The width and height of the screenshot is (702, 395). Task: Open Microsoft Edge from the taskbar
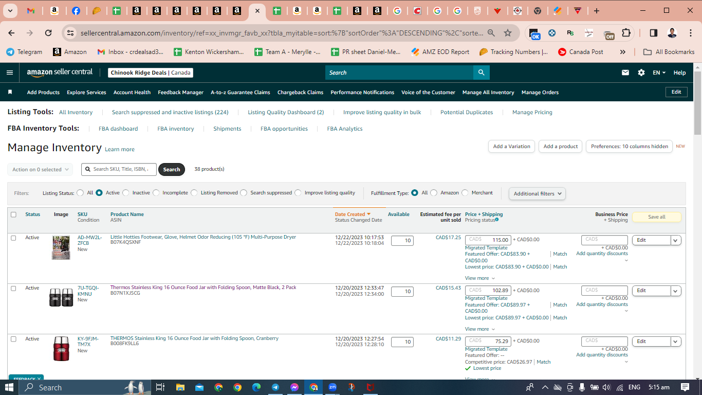256,387
